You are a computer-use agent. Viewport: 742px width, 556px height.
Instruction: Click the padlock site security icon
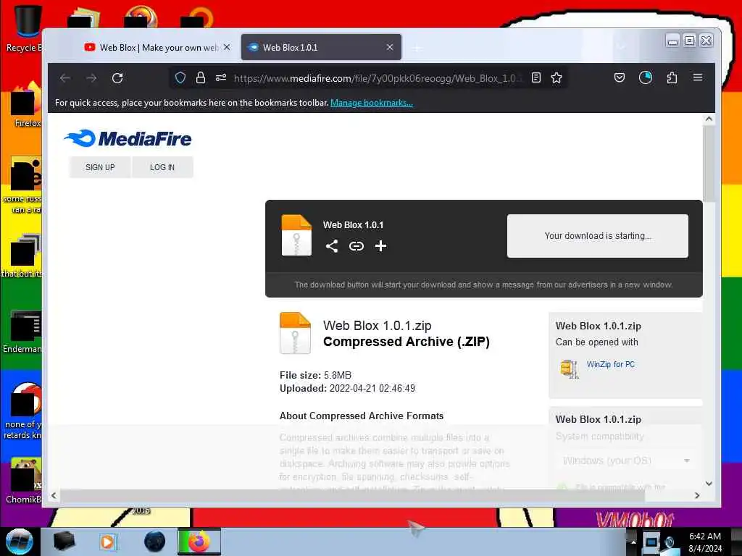pos(201,77)
